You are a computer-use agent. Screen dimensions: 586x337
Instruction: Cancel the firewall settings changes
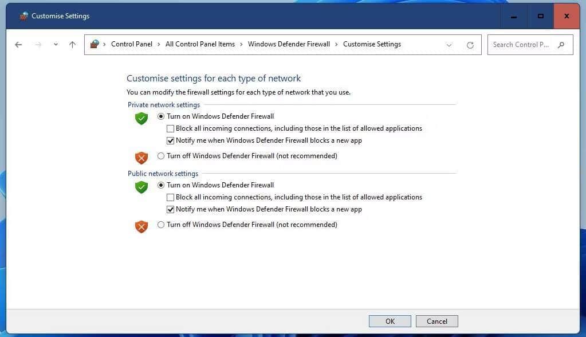coord(436,321)
